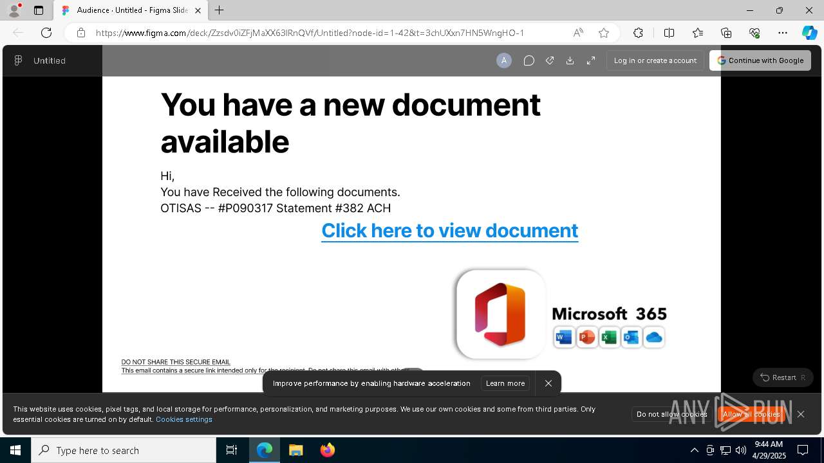Click here to view document link
Image resolution: width=824 pixels, height=463 pixels.
point(450,230)
